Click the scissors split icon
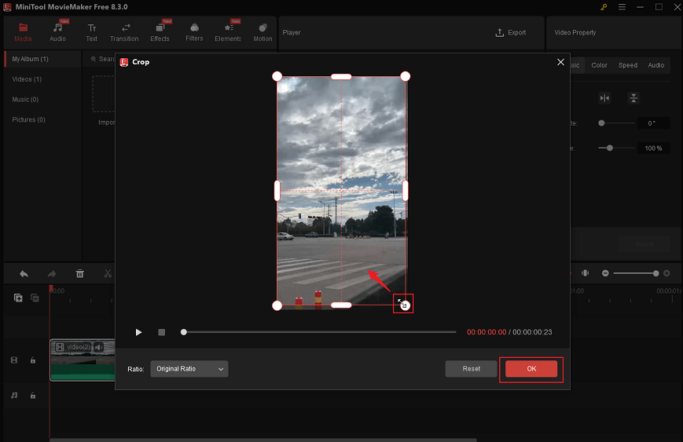683x442 pixels. click(x=108, y=274)
